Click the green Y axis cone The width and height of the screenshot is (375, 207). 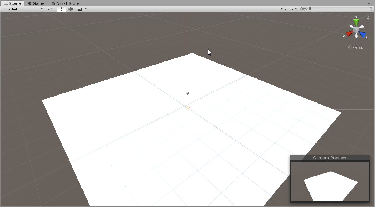coord(356,22)
